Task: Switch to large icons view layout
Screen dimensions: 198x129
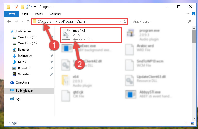Action: pos(193,123)
